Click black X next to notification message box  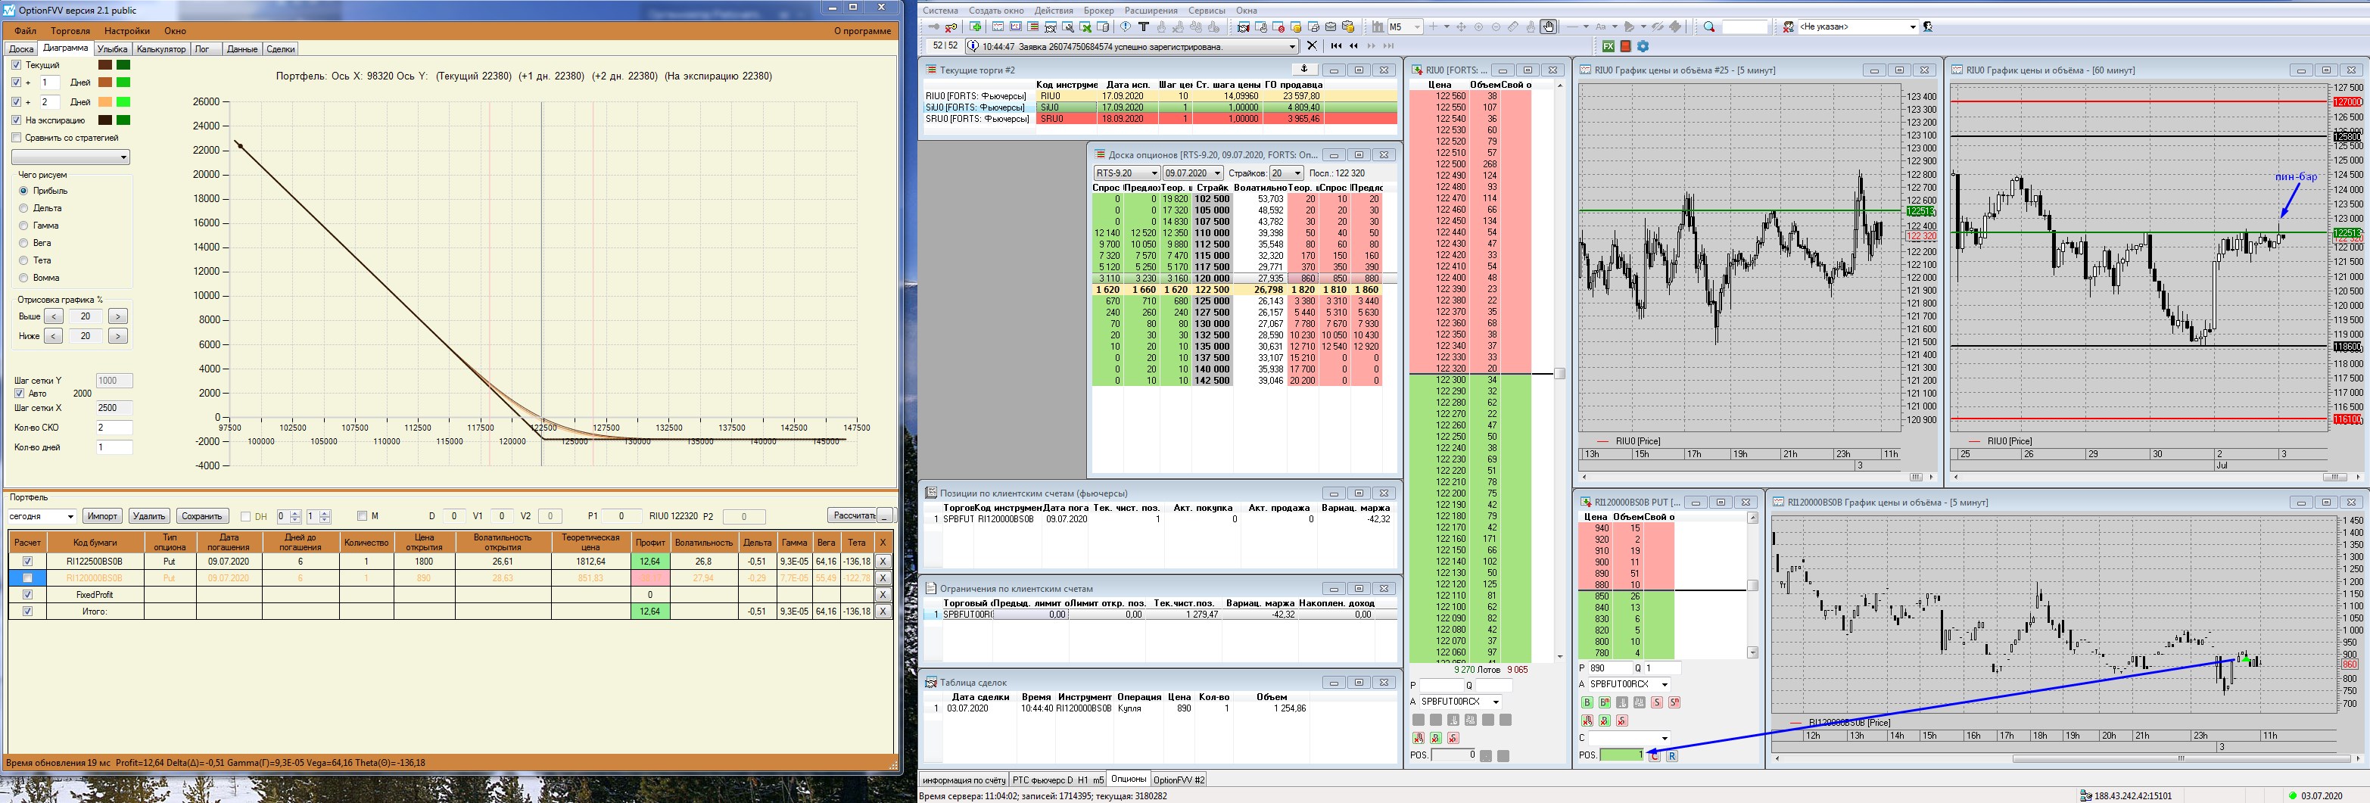[x=1312, y=46]
